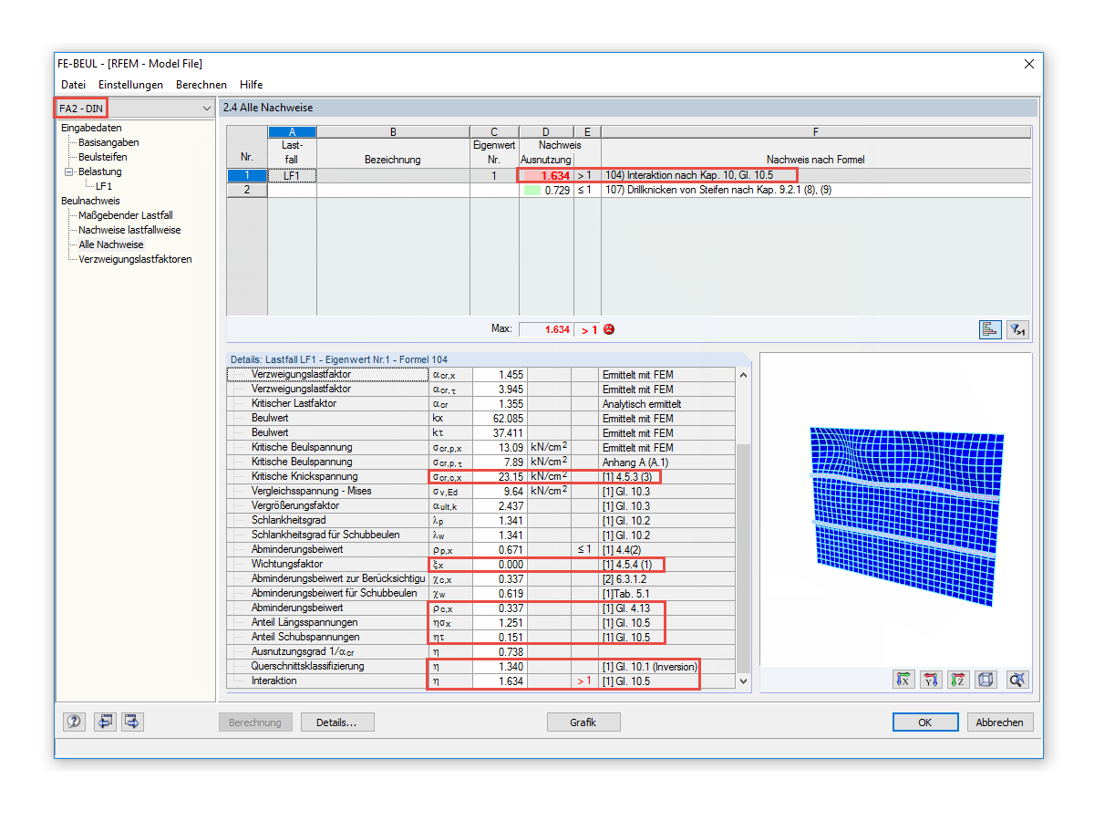
Task: Toggle the filter exceeding >1 icon
Action: [1017, 329]
